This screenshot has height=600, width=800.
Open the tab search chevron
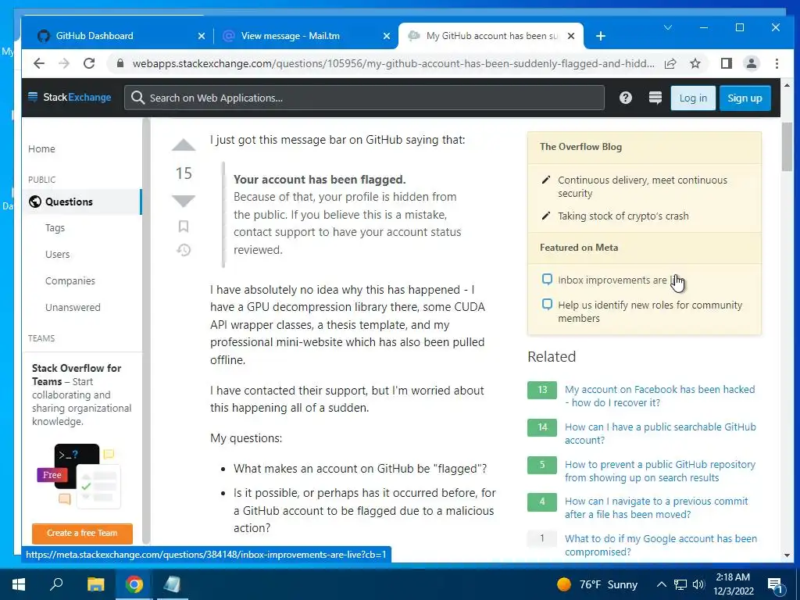(668, 27)
